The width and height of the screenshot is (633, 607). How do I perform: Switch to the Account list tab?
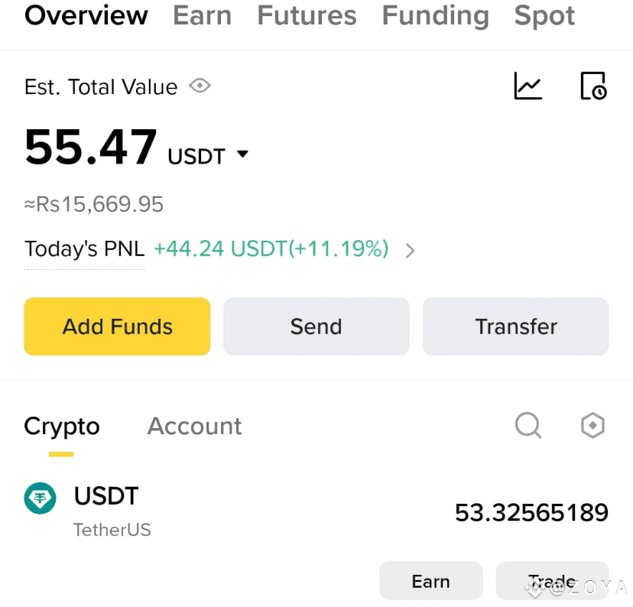coord(194,426)
